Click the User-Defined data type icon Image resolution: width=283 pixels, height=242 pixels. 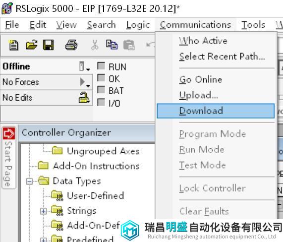(57, 195)
